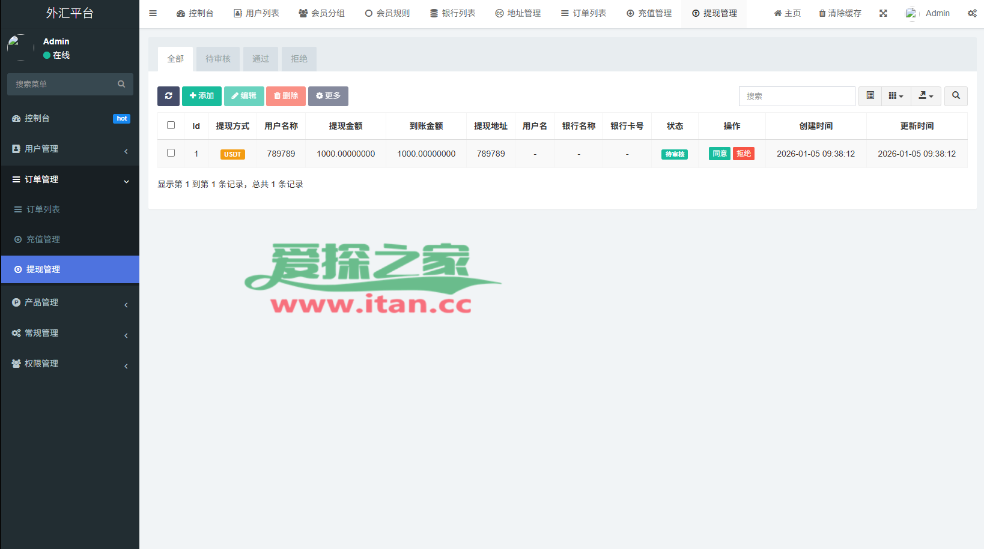Open the 充值管理 top navigation tab
The width and height of the screenshot is (984, 549).
[649, 13]
